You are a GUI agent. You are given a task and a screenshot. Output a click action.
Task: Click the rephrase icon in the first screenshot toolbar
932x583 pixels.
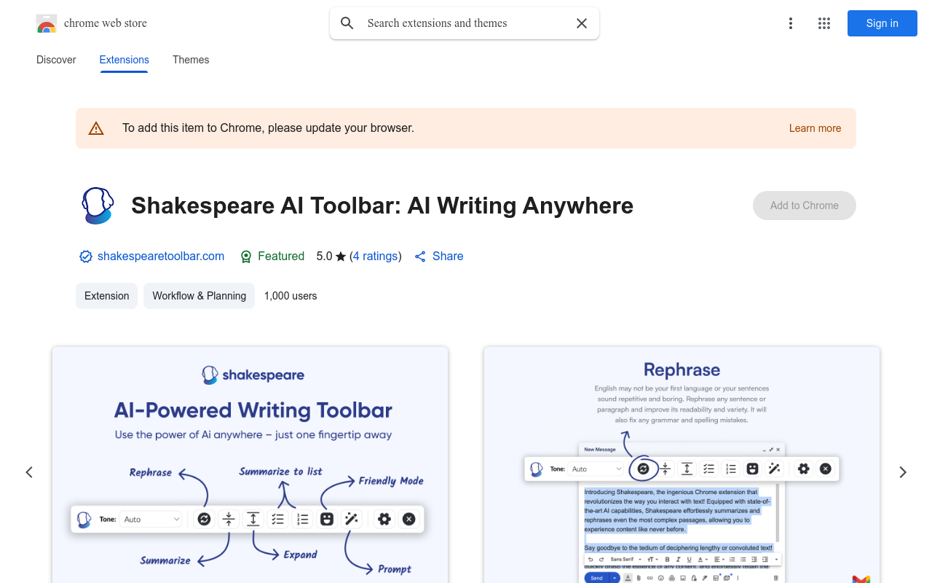tap(204, 520)
